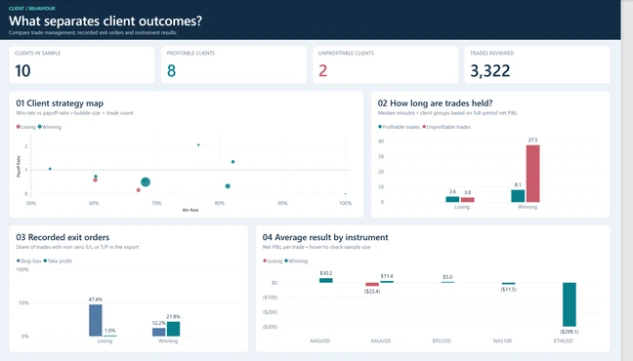The image size is (633, 361).
Task: Click the Take profit legend marker
Action: click(45, 261)
